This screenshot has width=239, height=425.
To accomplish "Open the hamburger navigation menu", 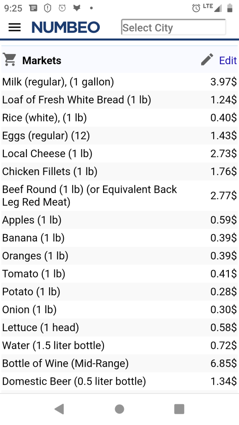I will click(14, 27).
